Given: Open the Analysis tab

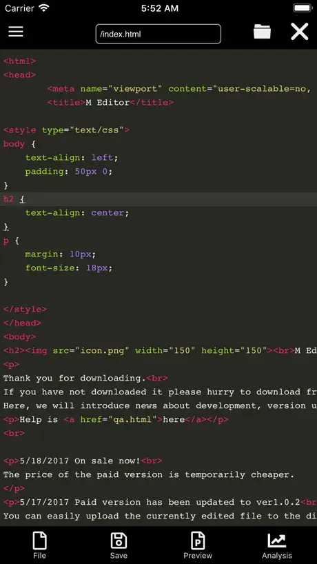Looking at the screenshot, I should [x=277, y=545].
